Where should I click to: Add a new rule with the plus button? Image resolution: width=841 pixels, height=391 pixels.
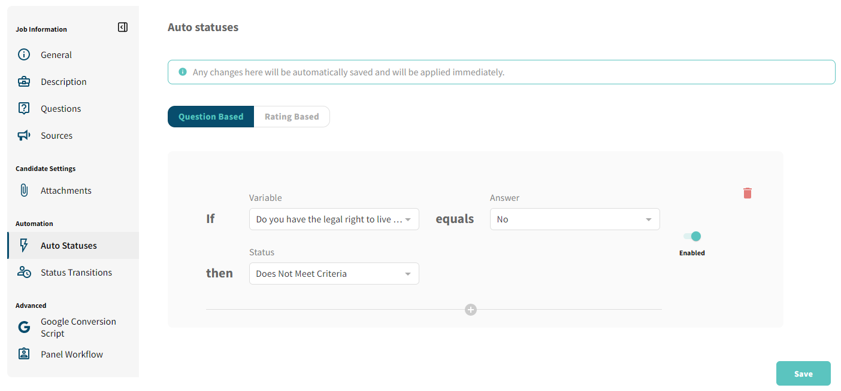click(x=471, y=310)
